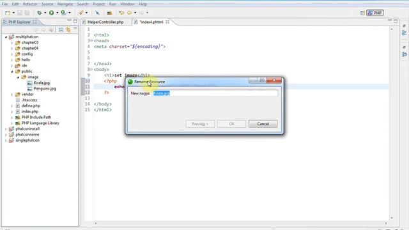The width and height of the screenshot is (409, 230).
Task: Collapse the image folder
Action: [x=18, y=77]
